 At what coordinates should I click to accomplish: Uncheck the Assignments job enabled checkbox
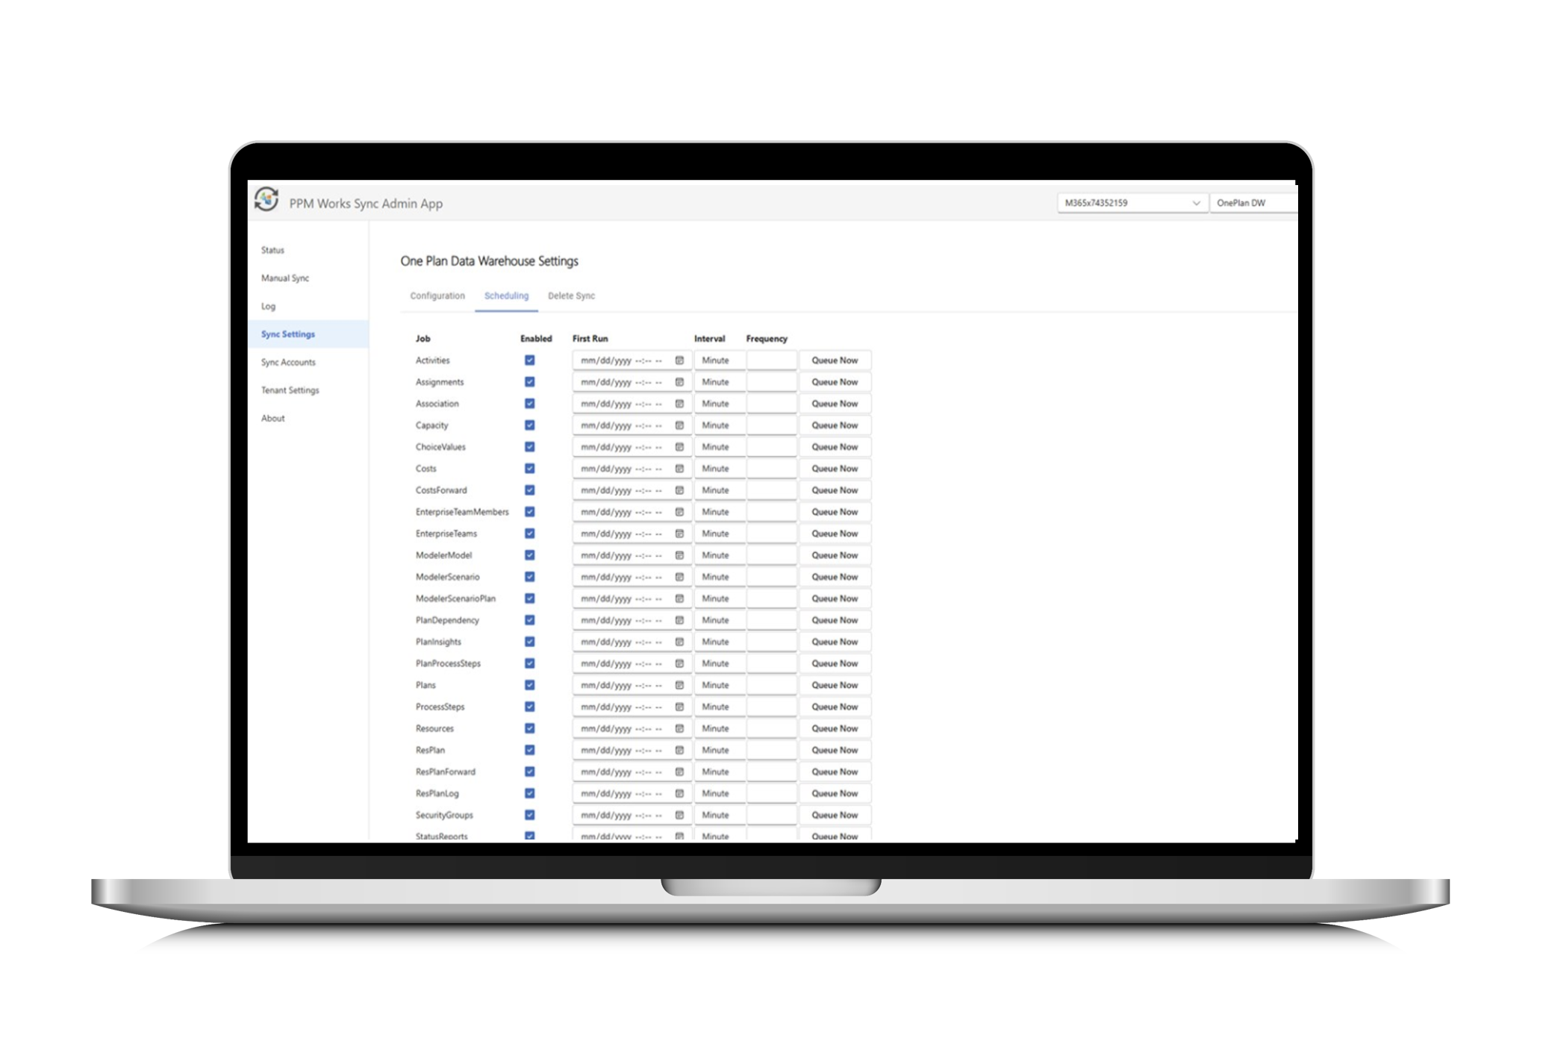click(529, 382)
